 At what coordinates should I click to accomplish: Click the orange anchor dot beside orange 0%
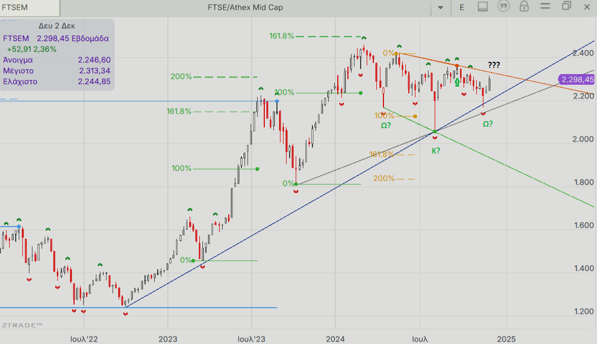point(396,54)
